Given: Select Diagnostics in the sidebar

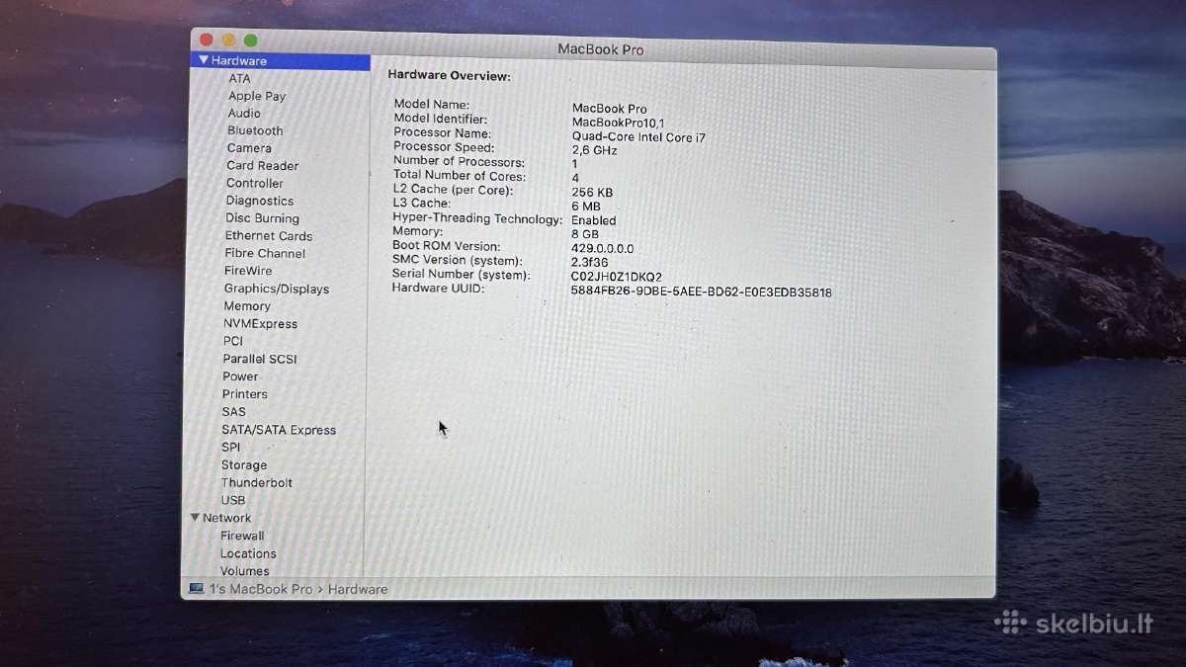Looking at the screenshot, I should pyautogui.click(x=259, y=201).
